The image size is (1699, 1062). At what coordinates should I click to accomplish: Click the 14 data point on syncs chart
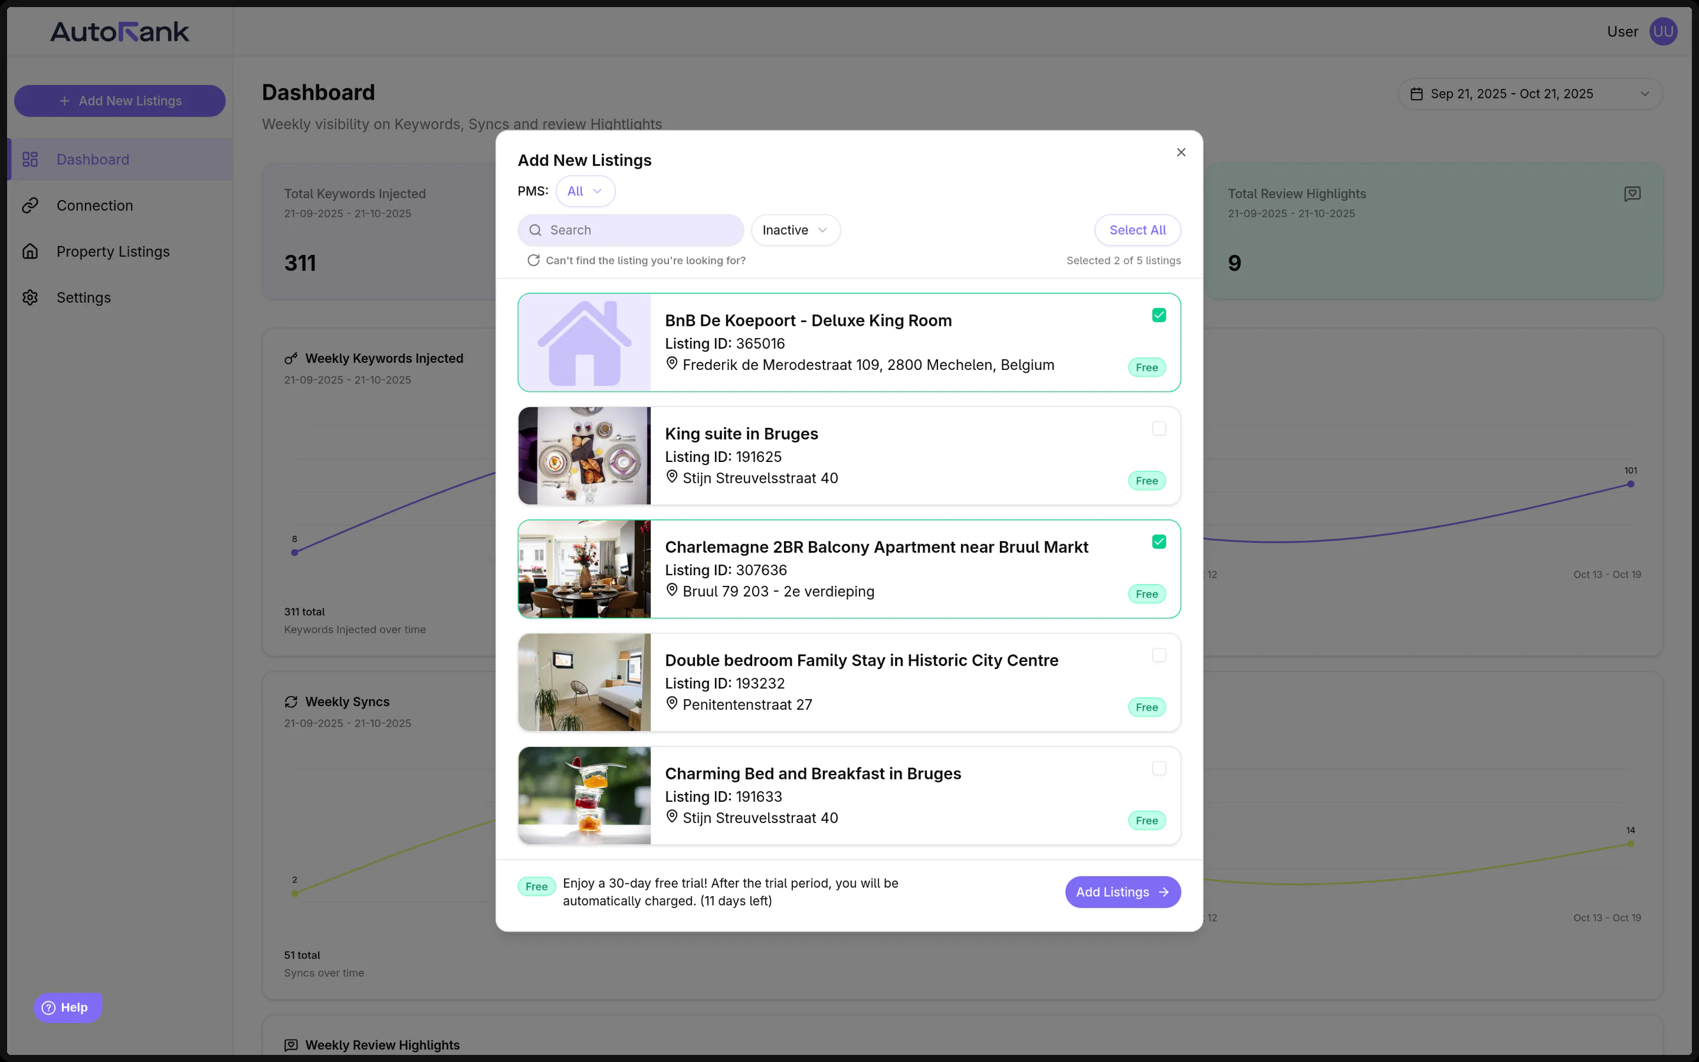[x=1630, y=844]
